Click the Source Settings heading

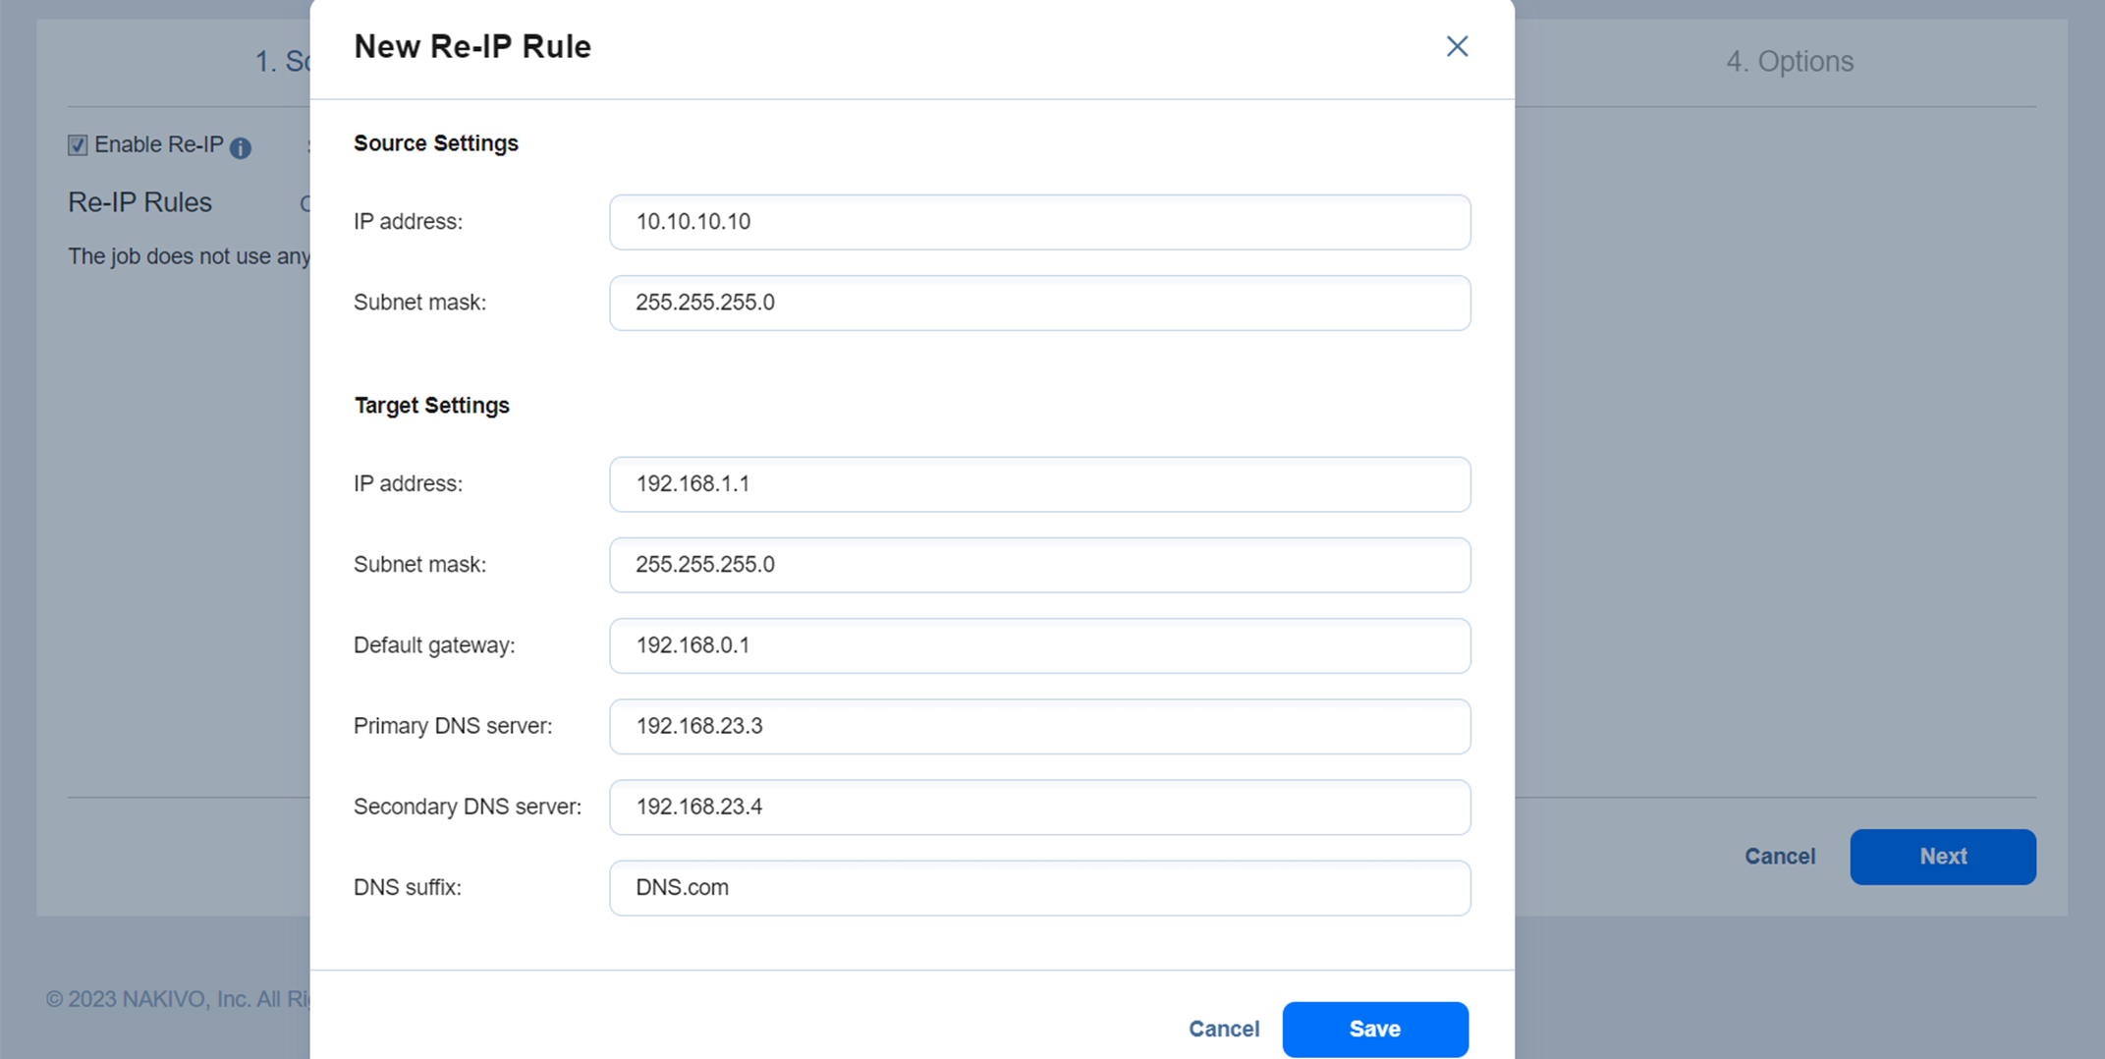coord(435,143)
